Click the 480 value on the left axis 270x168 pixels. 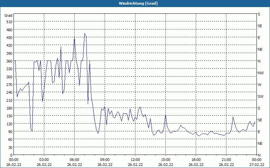9,30
